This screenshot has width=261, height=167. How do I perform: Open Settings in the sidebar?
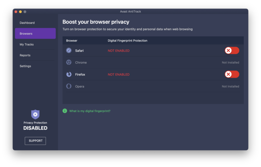coord(25,66)
